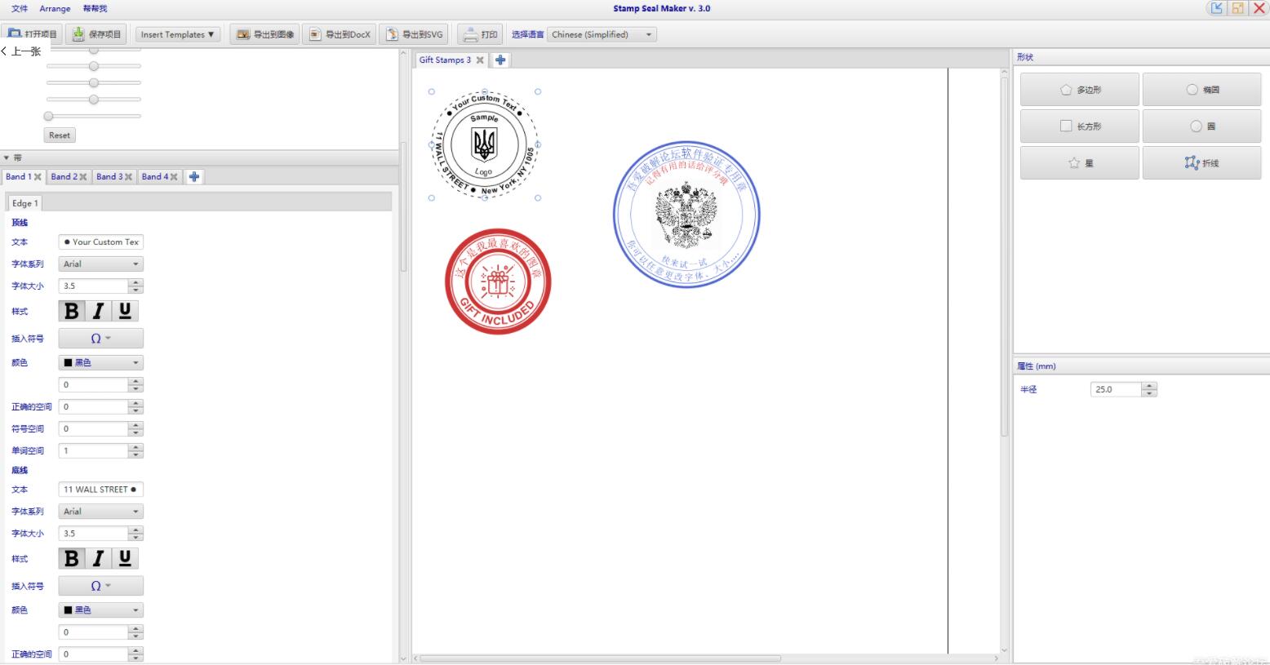
Task: Increase the 顶线 字体大小 value
Action: pyautogui.click(x=136, y=282)
